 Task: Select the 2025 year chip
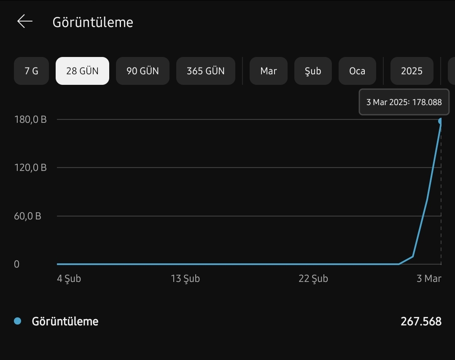click(412, 71)
